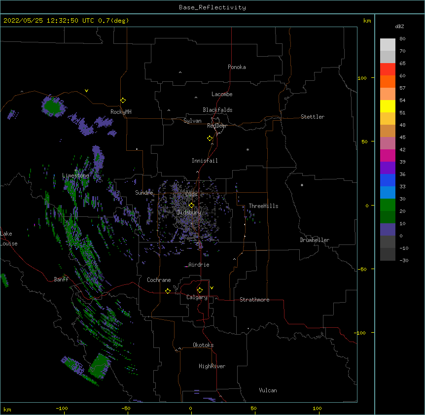This screenshot has height=415, width=425.
Task: Select the red 60-65 dBZ legend swatch
Action: pyautogui.click(x=388, y=69)
